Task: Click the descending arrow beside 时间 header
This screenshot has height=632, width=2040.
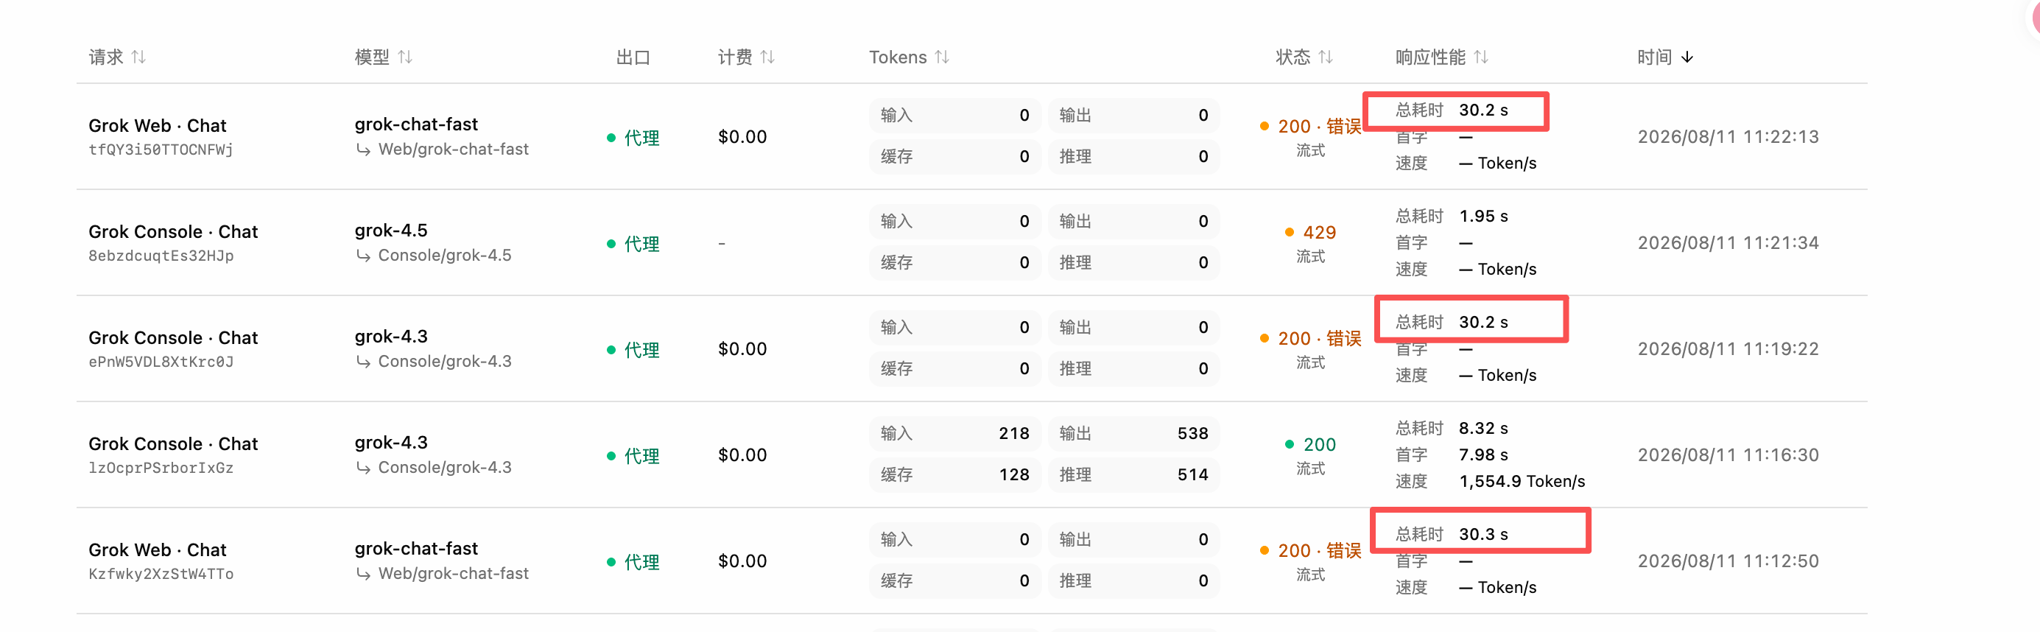Action: (1687, 57)
